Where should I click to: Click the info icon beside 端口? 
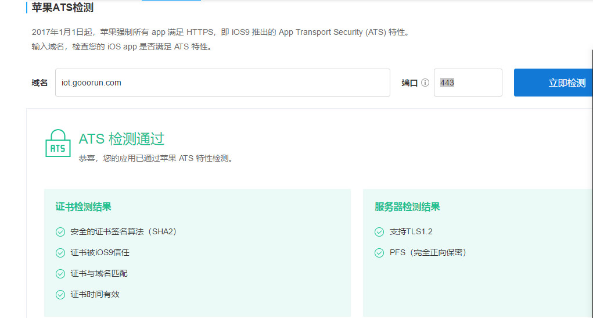tap(425, 83)
